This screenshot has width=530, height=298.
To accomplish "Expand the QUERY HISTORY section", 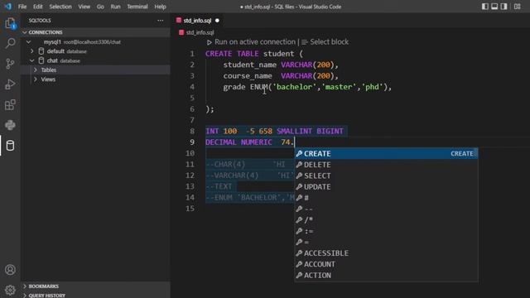I will [25, 296].
